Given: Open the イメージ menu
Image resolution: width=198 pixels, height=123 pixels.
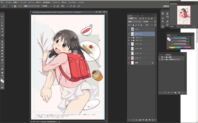Looking at the screenshot, I should pos(23,2).
